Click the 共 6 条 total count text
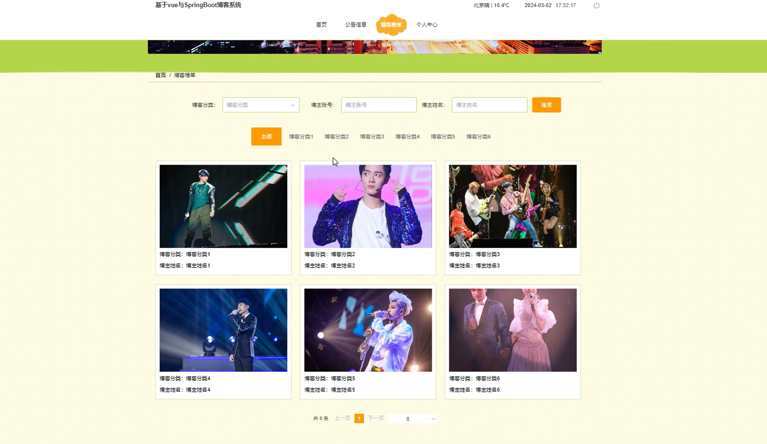767x444 pixels. 321,418
